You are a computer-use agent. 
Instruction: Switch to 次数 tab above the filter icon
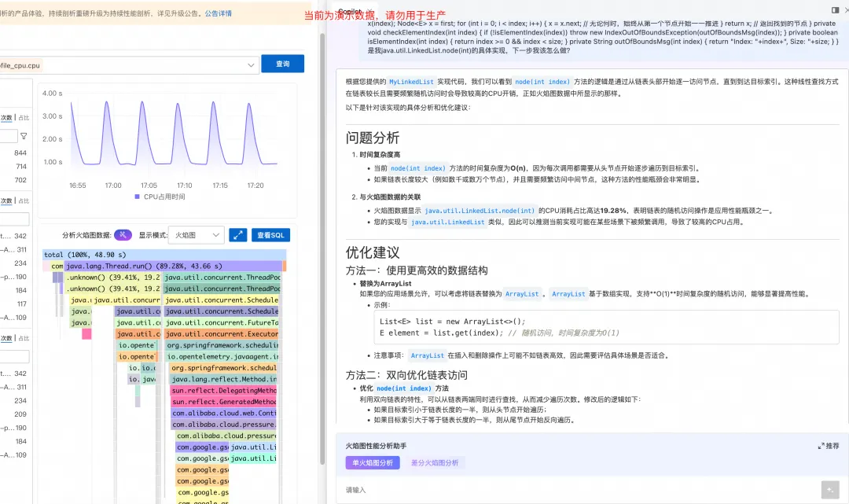[x=6, y=117]
